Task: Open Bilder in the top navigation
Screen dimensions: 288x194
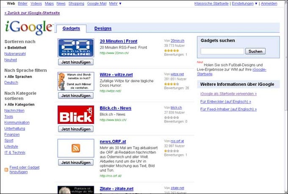Action: pos(22,3)
